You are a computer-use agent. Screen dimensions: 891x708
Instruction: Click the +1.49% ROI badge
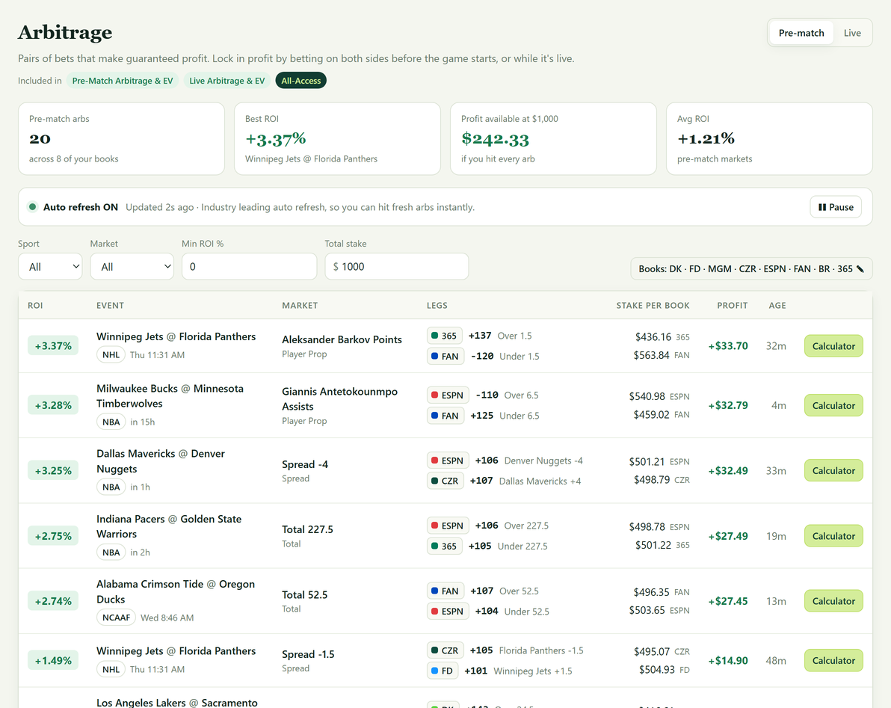tap(53, 660)
